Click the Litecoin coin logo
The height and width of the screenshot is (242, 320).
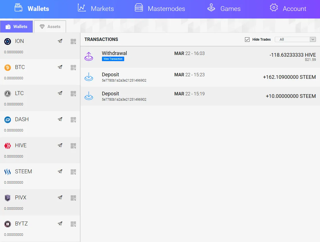8,94
